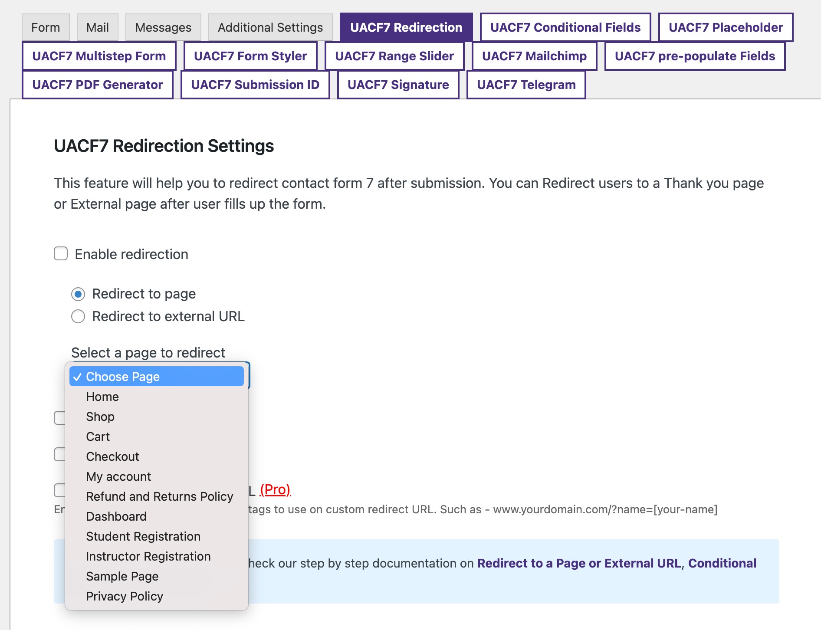Go to Additional Settings tab
Viewport: 821px width, 630px height.
pos(270,27)
